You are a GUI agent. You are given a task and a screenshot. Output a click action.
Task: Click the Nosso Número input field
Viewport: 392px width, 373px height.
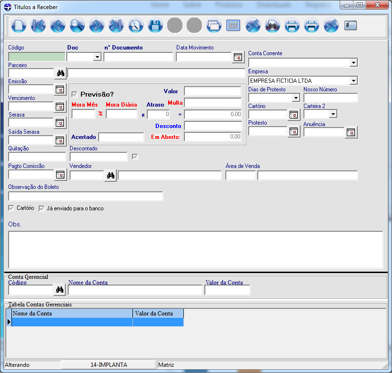(x=331, y=98)
